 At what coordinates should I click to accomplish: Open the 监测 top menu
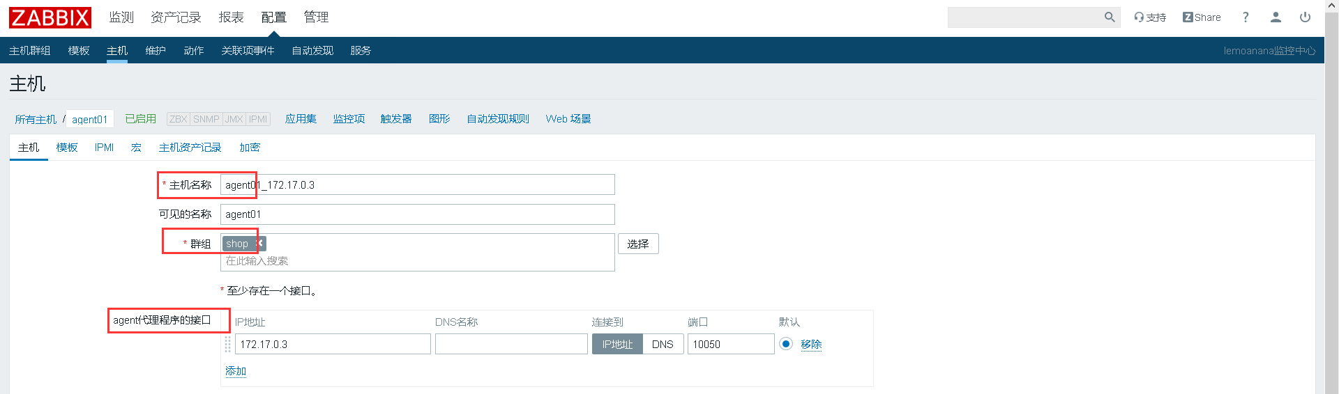[121, 17]
